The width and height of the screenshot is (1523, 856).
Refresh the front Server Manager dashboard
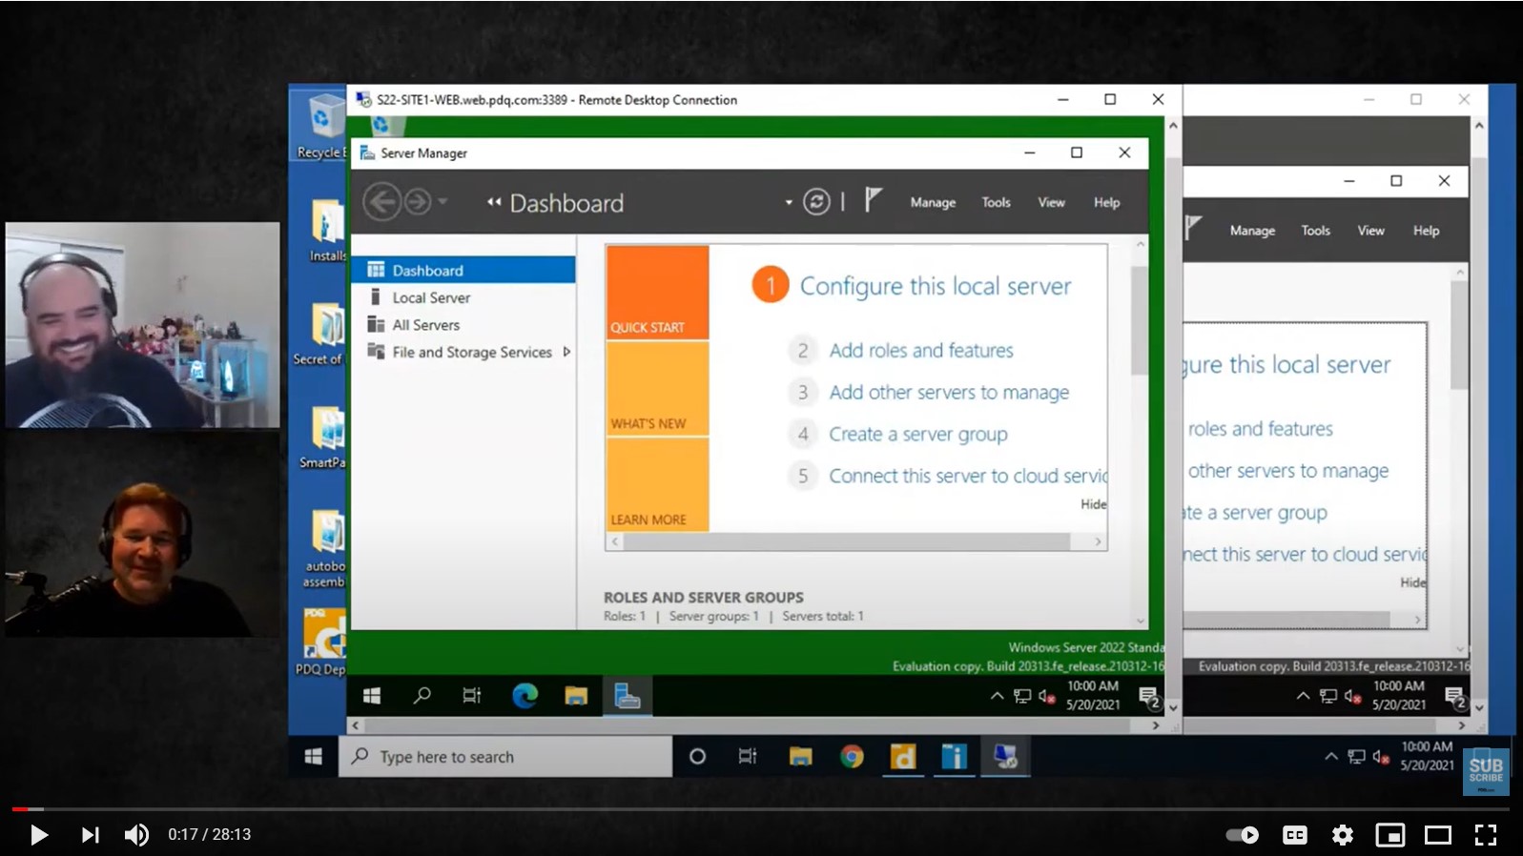(816, 202)
